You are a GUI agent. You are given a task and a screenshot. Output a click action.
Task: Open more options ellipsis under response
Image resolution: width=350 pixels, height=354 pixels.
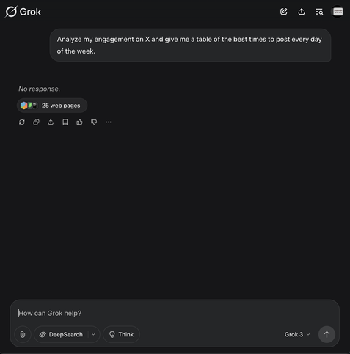[x=109, y=122]
